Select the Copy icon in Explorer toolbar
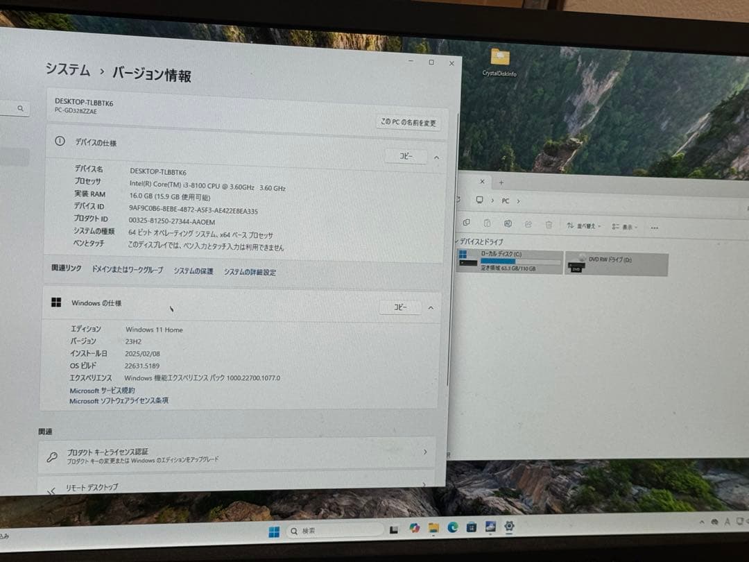This screenshot has height=562, width=749. 467,221
